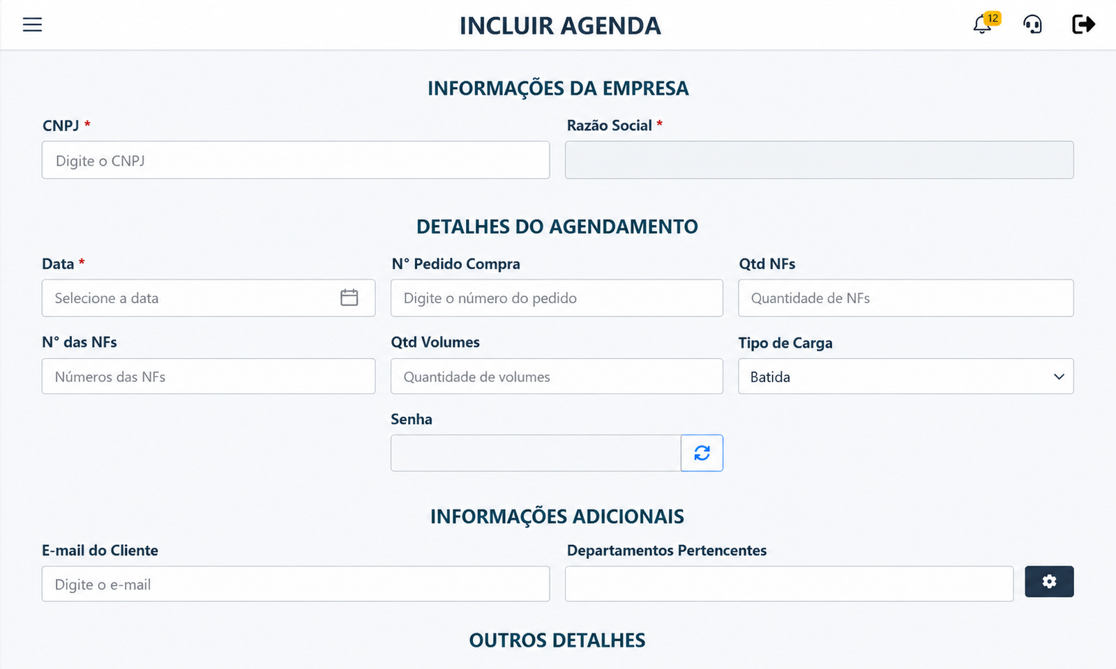Click the OUTROS DETALHES heading

point(557,640)
